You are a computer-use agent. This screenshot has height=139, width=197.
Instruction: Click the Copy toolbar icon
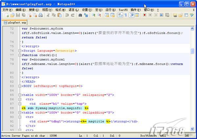tap(54, 15)
